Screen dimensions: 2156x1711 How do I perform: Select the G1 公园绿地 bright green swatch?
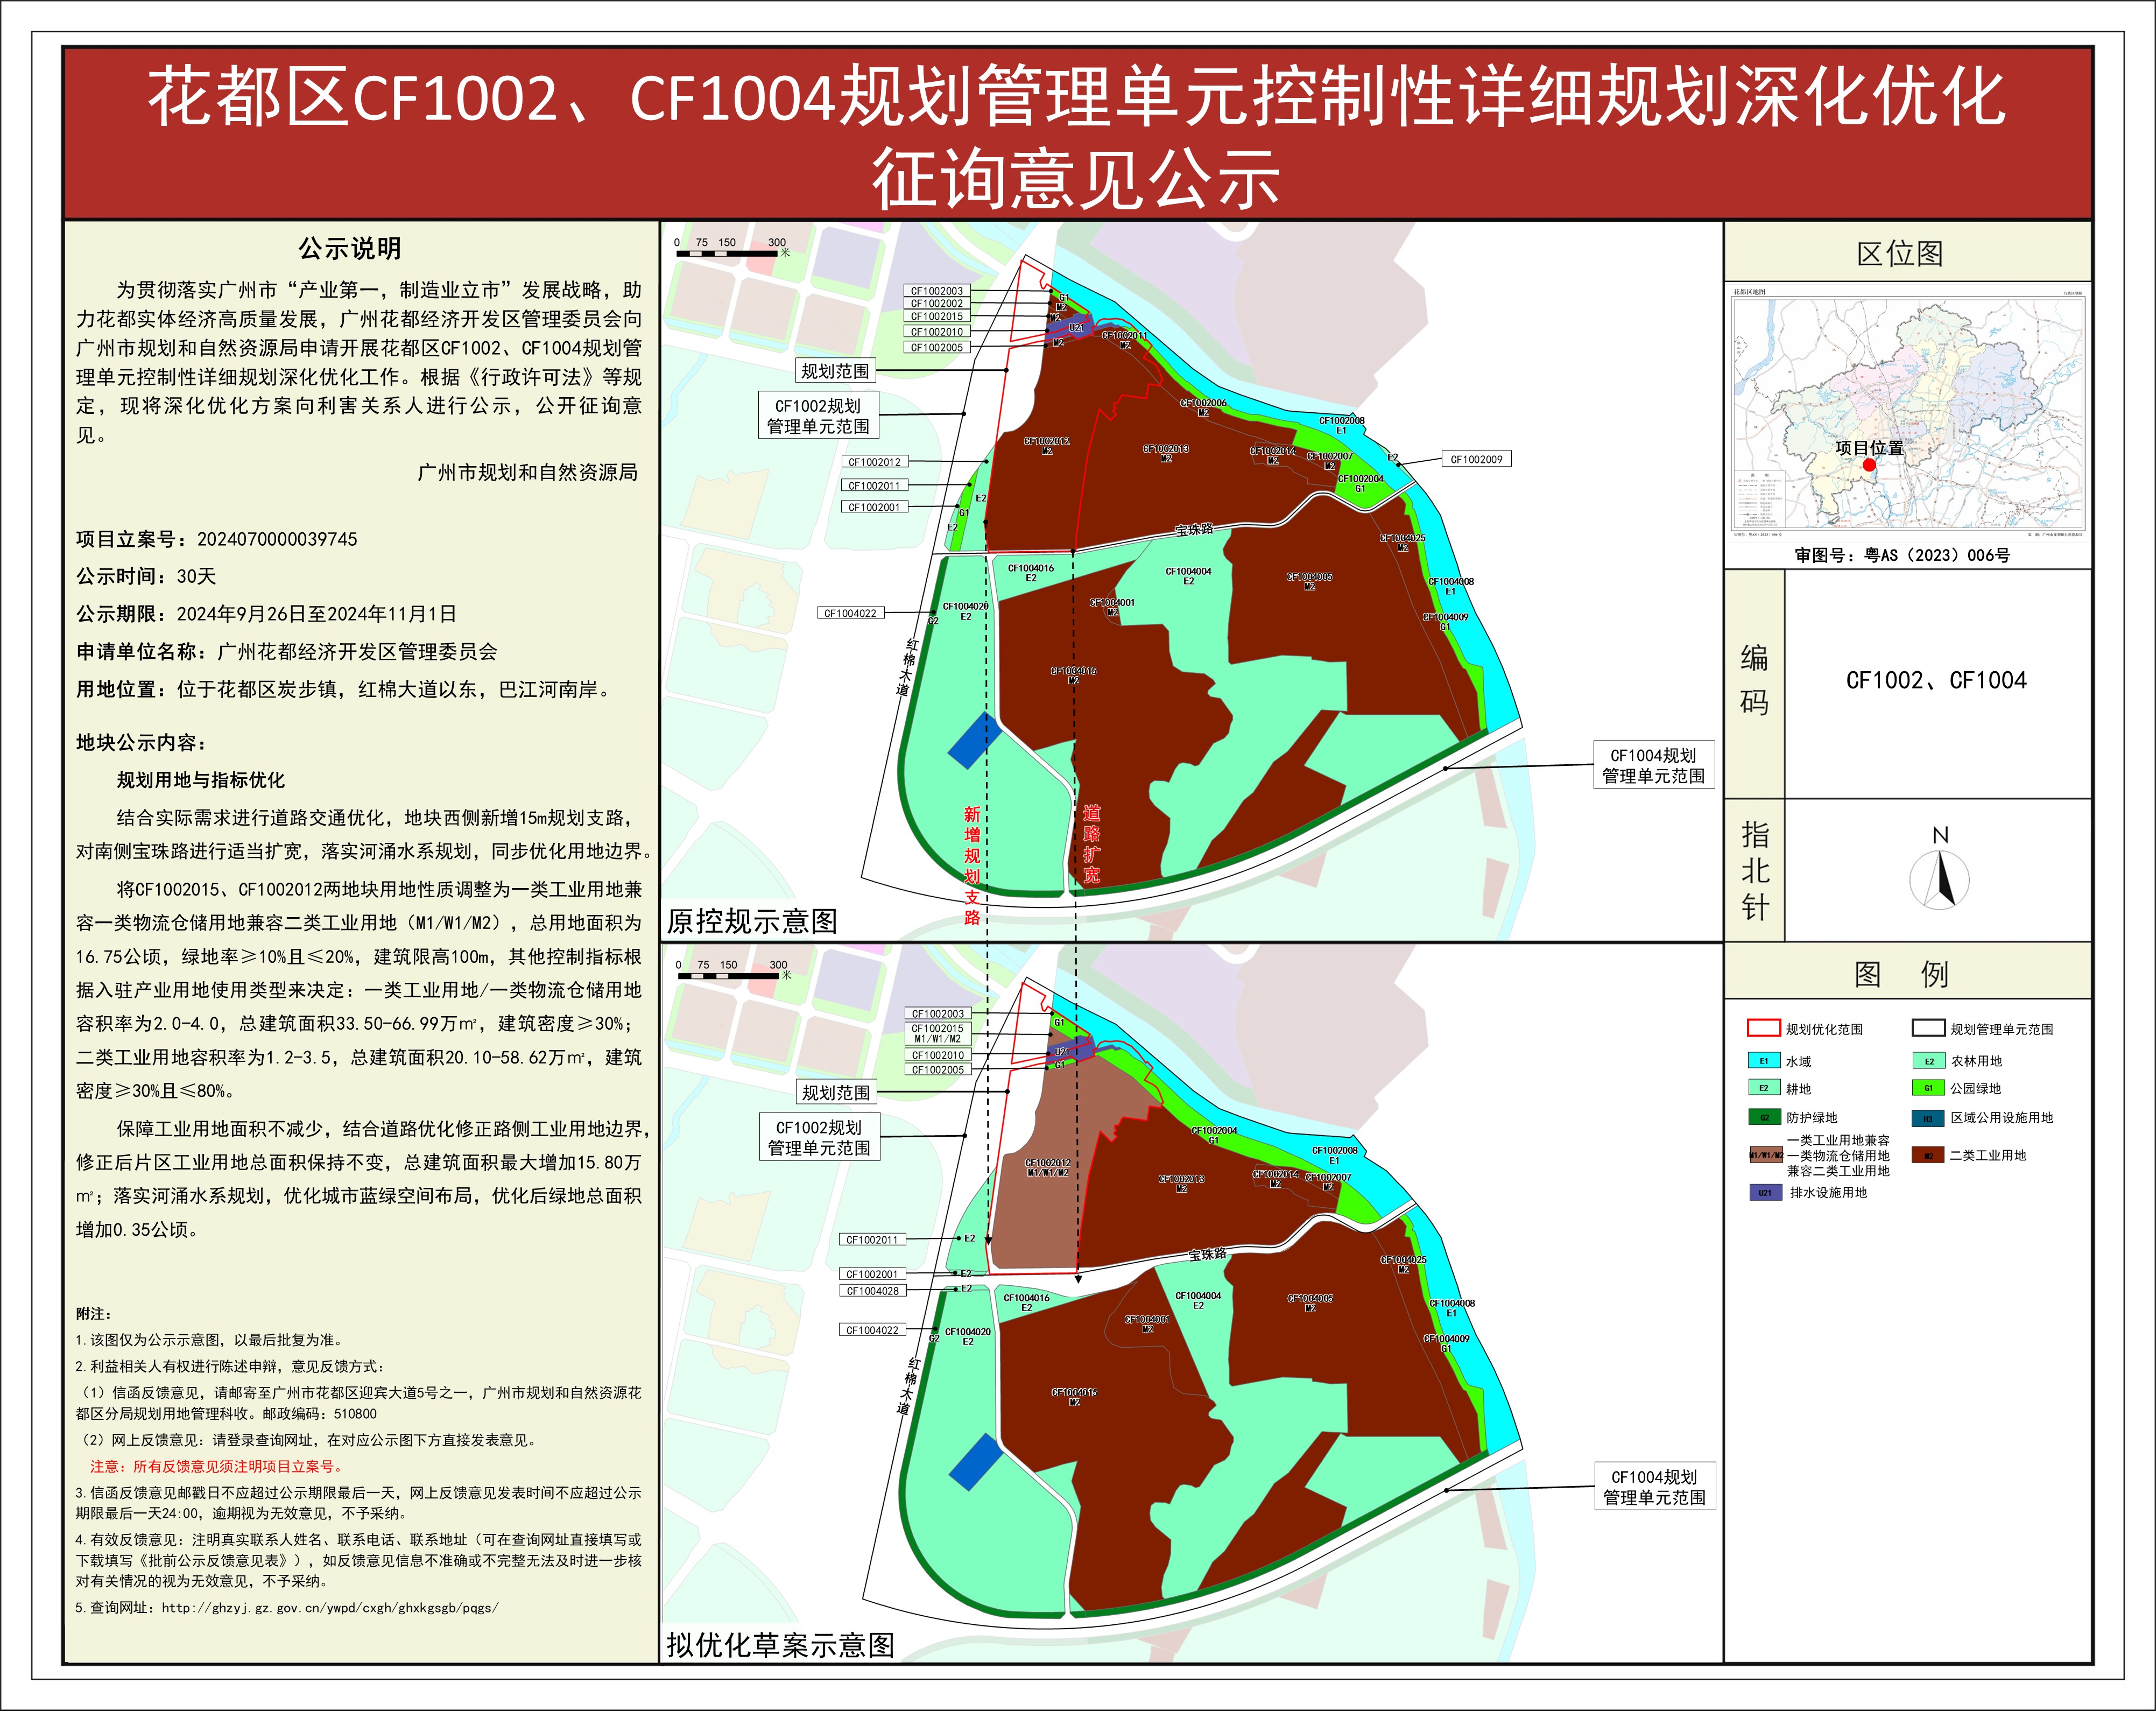[1928, 1088]
